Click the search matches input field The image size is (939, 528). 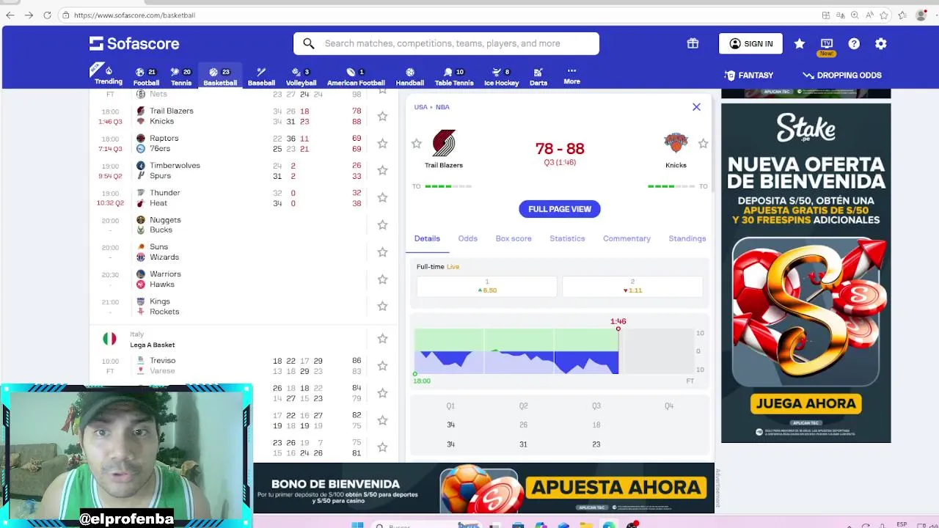pos(446,43)
